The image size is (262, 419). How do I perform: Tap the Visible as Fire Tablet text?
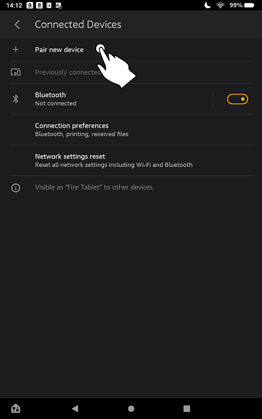pyautogui.click(x=94, y=187)
